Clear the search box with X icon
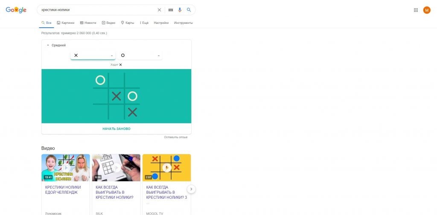 pyautogui.click(x=159, y=10)
